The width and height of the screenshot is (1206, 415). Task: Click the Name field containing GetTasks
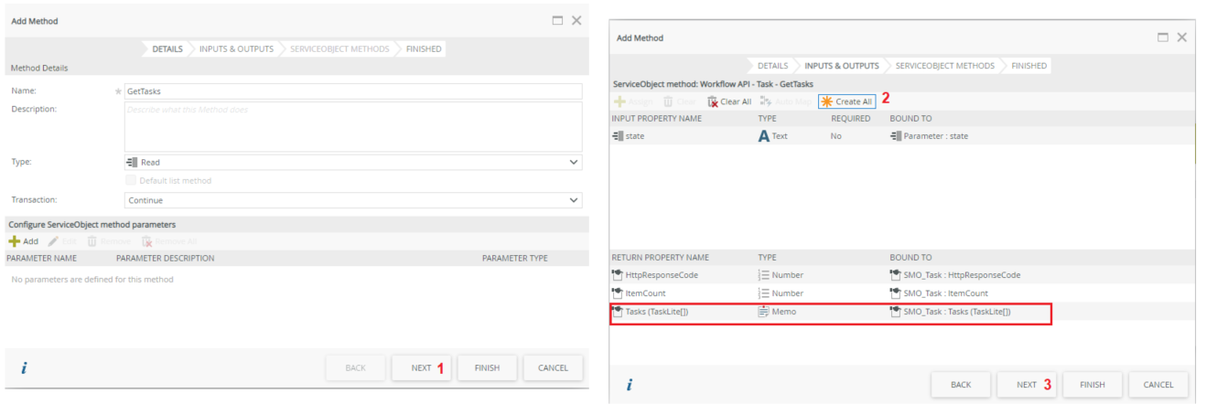click(352, 91)
